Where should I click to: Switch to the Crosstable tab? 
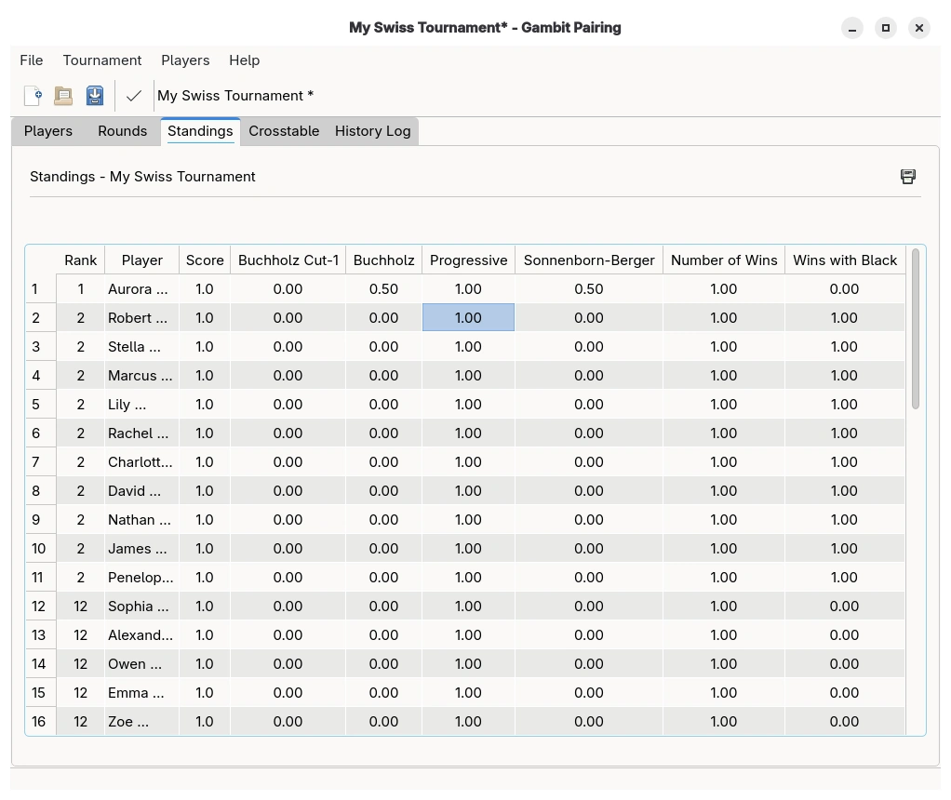[x=284, y=131]
